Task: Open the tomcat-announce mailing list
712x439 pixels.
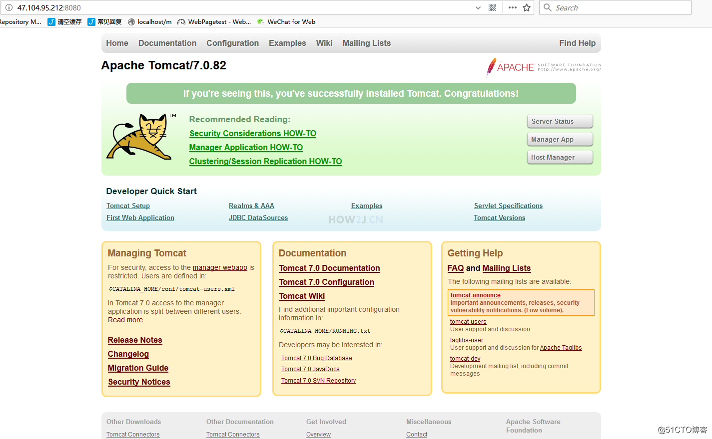Action: point(475,295)
